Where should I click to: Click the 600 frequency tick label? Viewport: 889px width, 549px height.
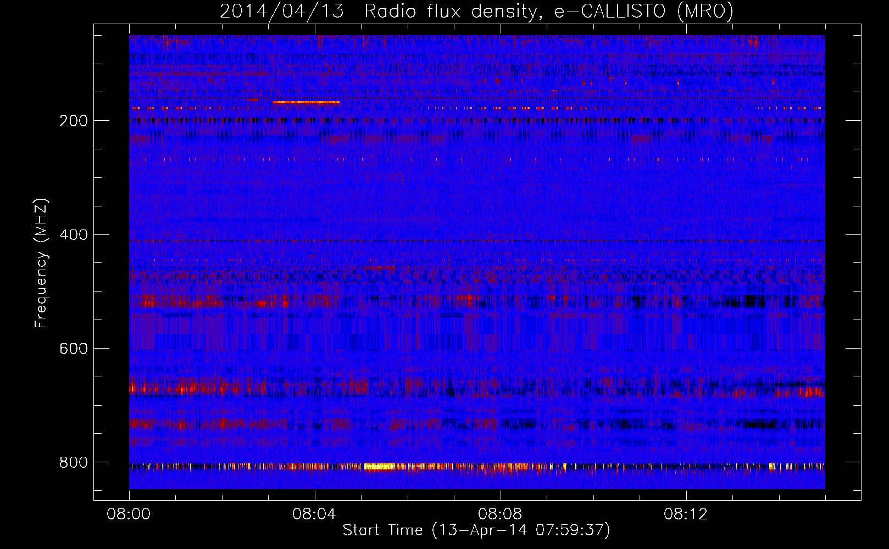click(x=74, y=349)
